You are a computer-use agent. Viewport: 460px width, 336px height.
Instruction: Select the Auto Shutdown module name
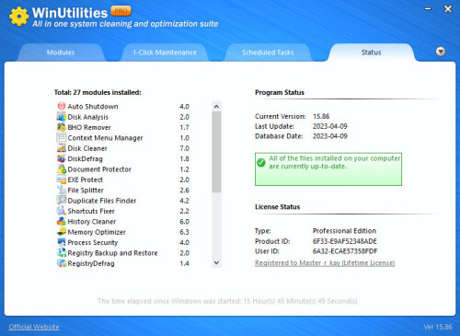point(93,107)
